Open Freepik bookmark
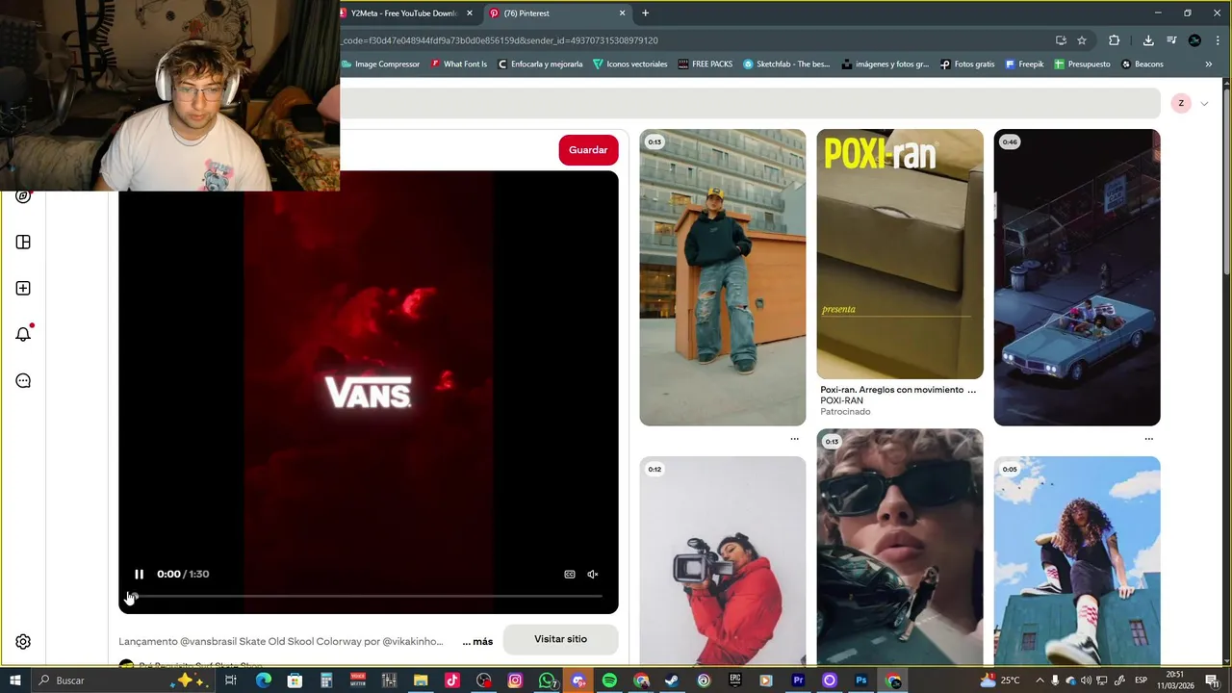1232x693 pixels. (1024, 64)
